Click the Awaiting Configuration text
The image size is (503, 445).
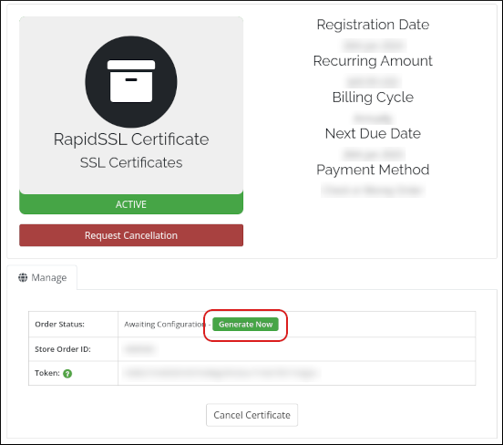[165, 325]
